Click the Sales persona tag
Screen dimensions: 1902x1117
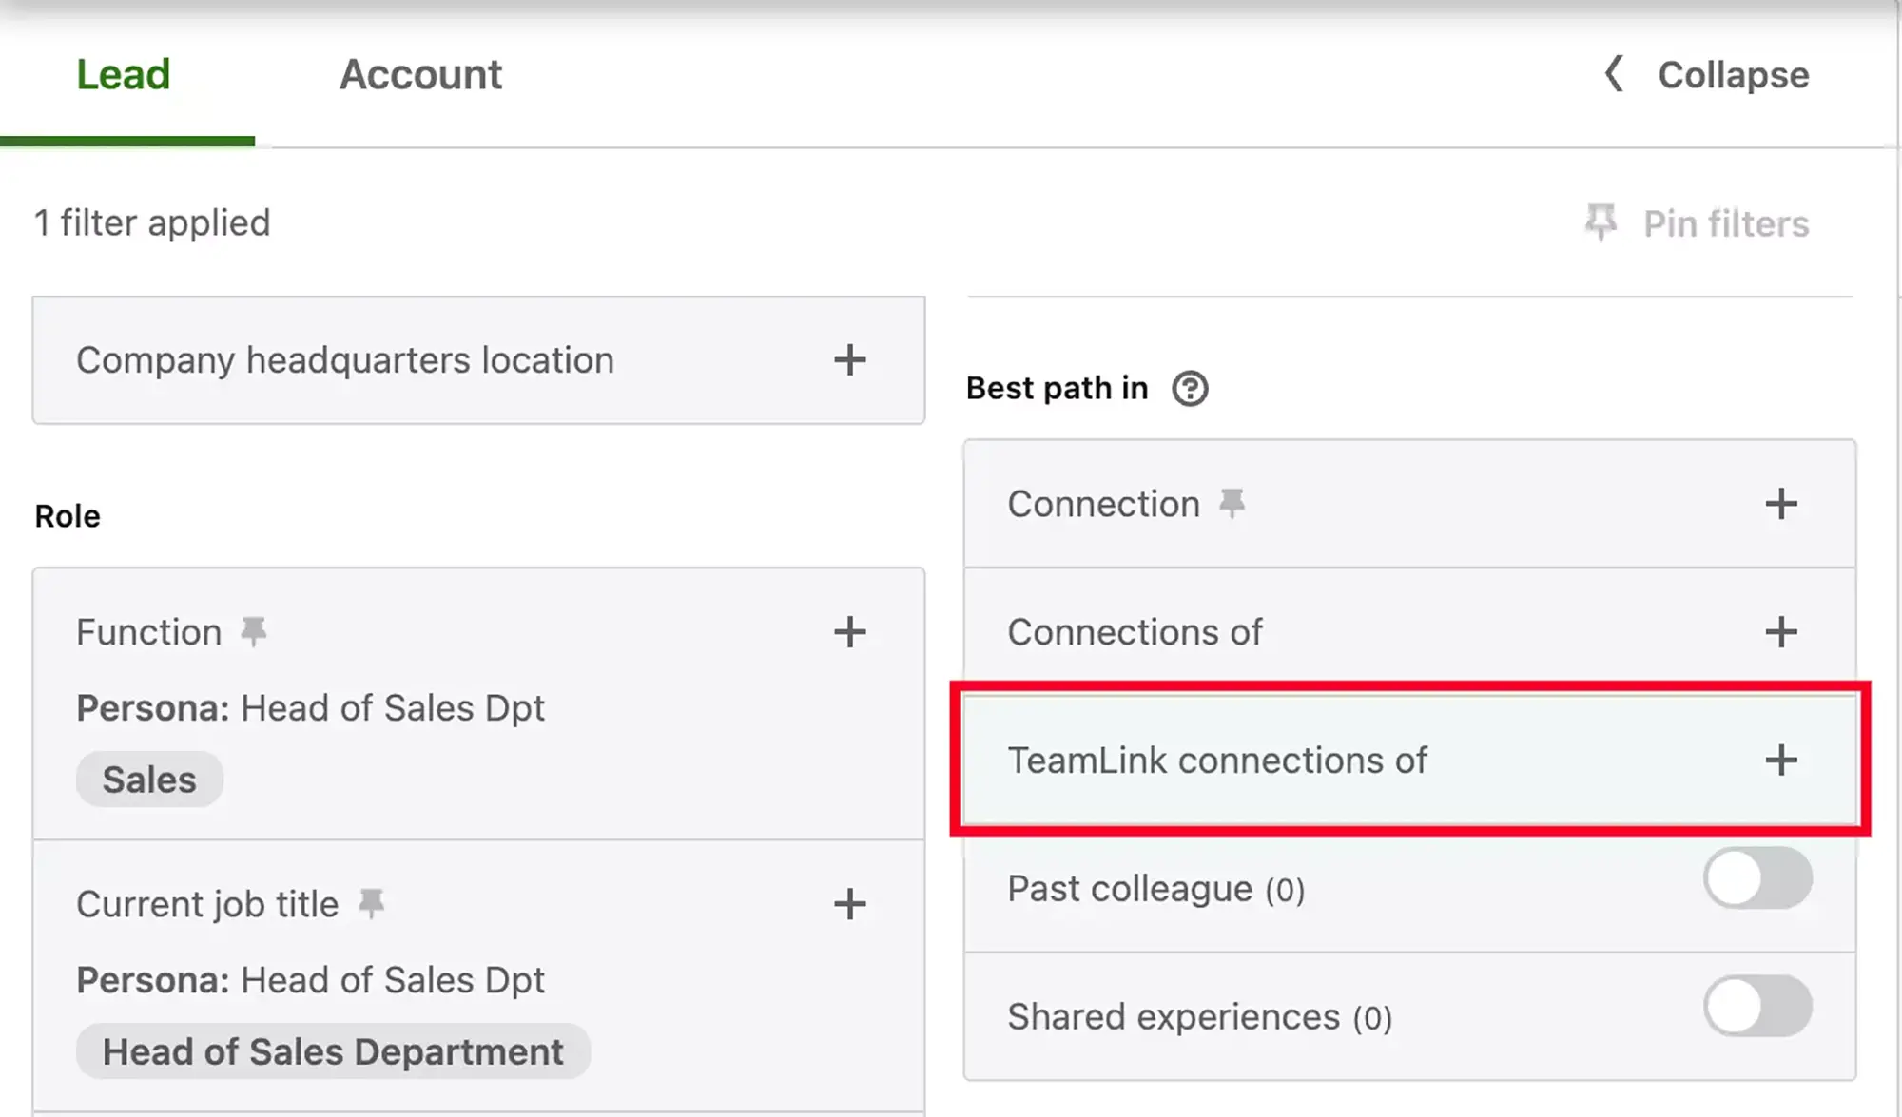149,780
